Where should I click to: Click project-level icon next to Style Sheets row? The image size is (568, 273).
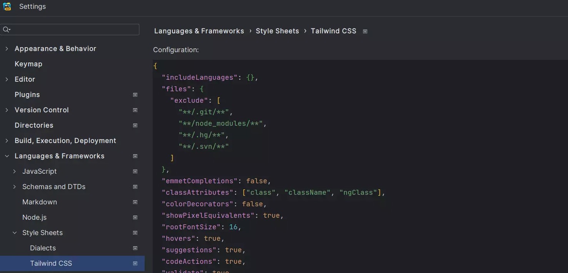click(135, 233)
